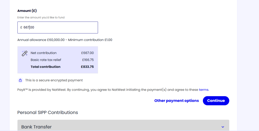
Task: Focus the amount input showing 667.00
Action: [58, 28]
